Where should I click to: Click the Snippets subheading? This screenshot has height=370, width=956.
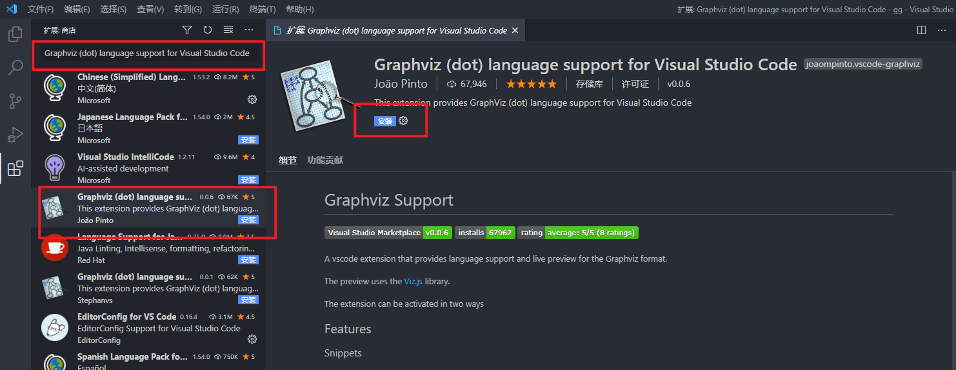(x=343, y=353)
